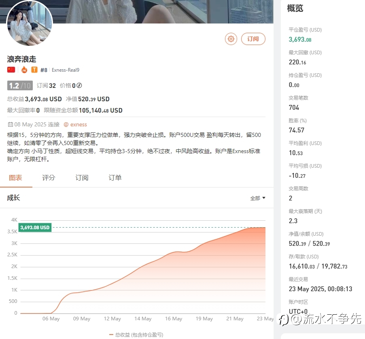
Task: Toggle the 总收益 (包含持仓盈亏) chart legend
Action: [136, 335]
